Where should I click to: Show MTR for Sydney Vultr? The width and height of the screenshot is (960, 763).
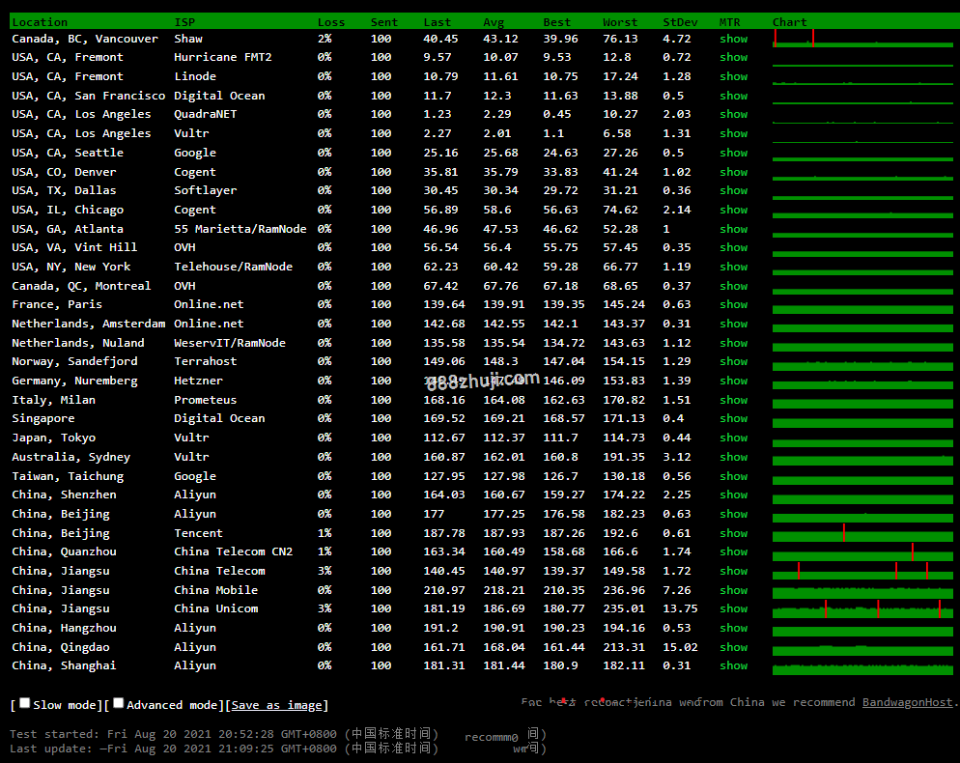click(x=733, y=457)
